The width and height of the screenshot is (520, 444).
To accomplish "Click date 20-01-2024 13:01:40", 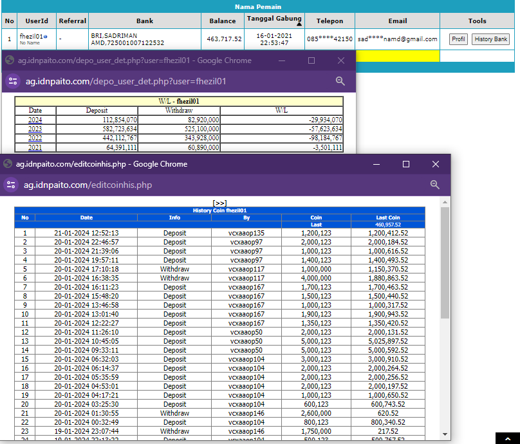I will 86,314.
